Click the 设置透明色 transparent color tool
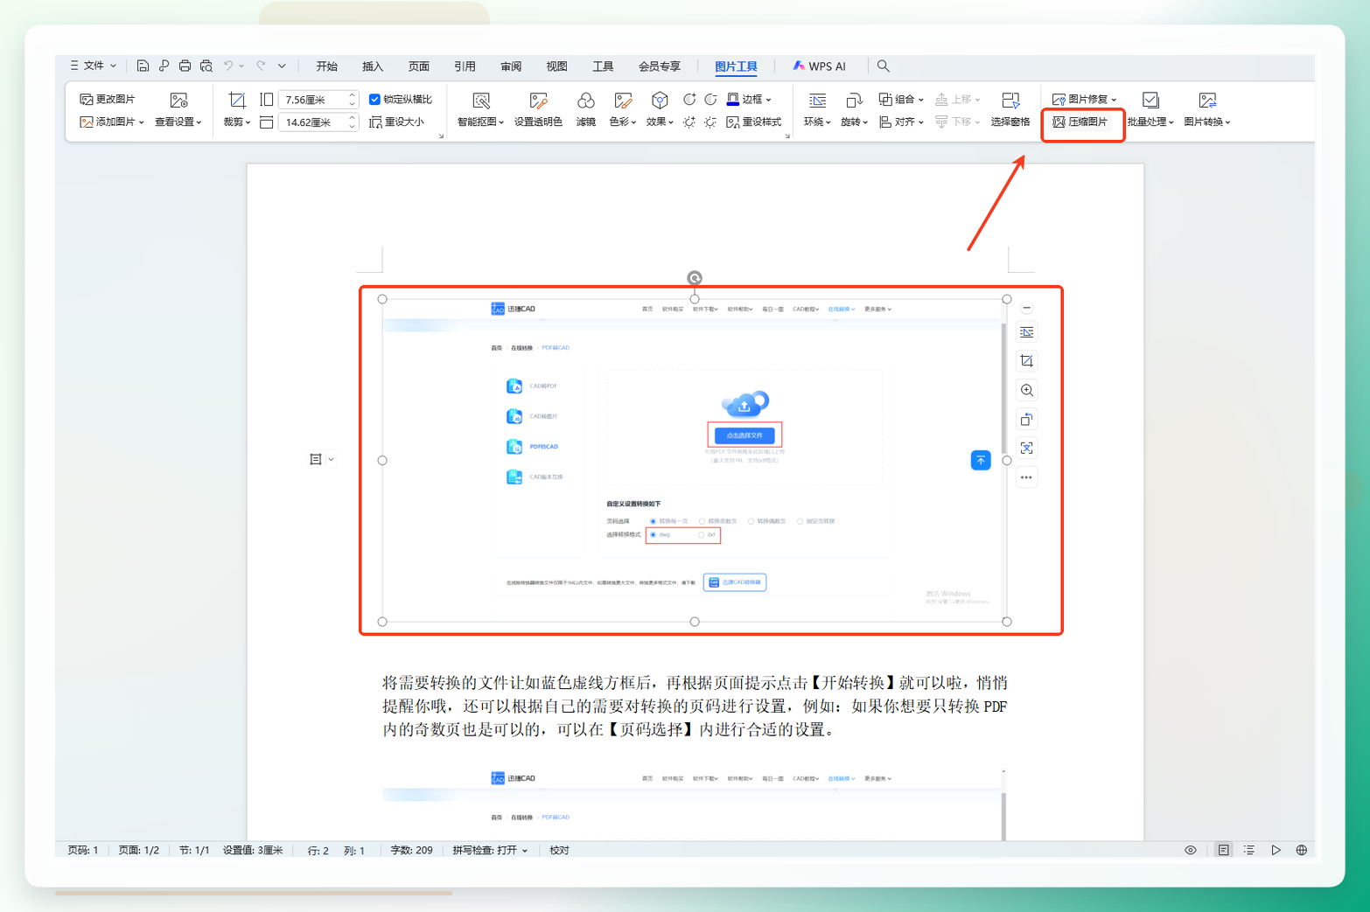 538,110
